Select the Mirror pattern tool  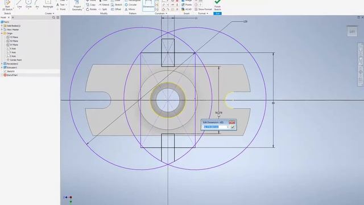click(130, 9)
